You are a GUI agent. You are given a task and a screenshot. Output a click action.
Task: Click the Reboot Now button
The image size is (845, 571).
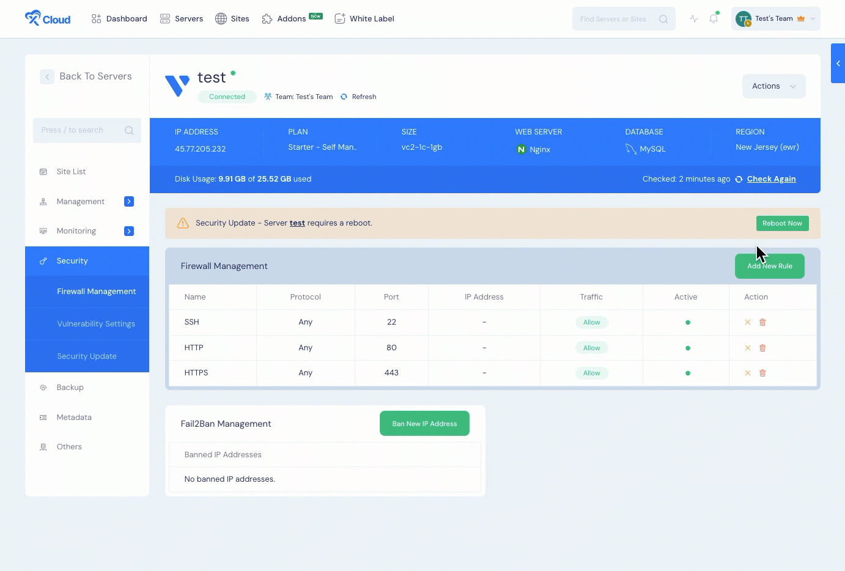coord(782,223)
